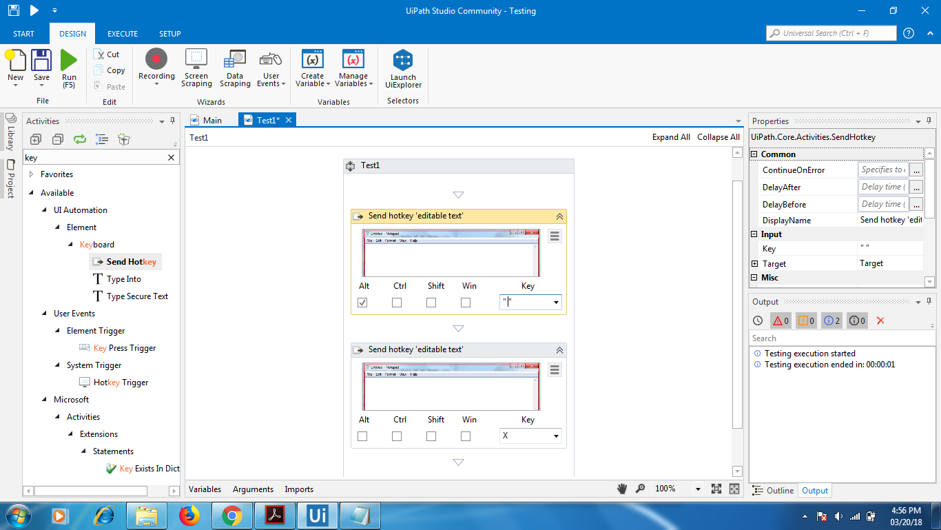Open Firefox from the taskbar
941x530 pixels.
188,516
